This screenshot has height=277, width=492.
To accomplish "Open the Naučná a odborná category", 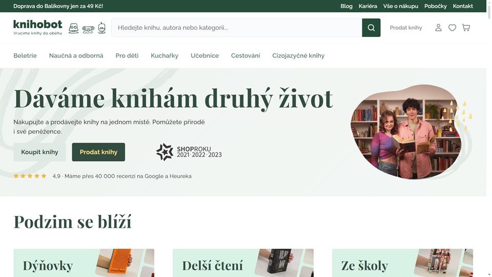I will (76, 55).
